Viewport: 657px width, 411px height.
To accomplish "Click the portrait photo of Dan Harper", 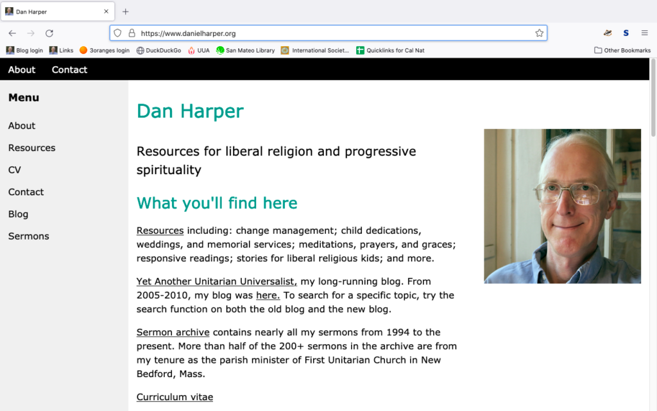I will 562,206.
